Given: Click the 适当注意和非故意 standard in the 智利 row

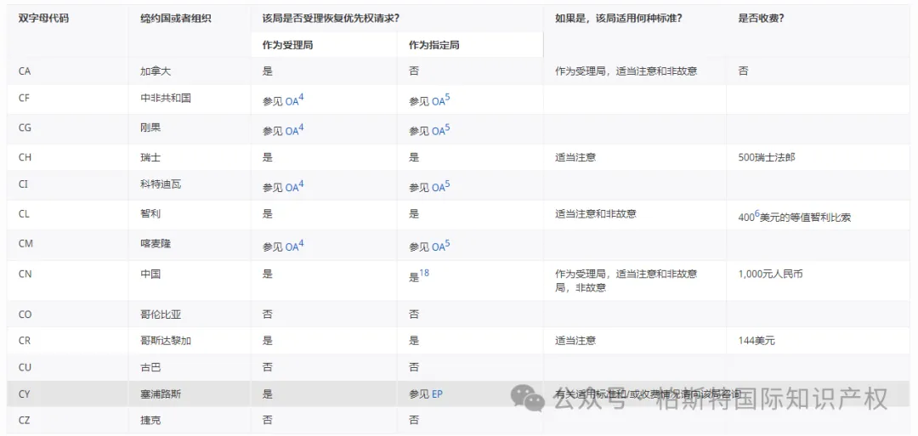Looking at the screenshot, I should click(x=595, y=214).
